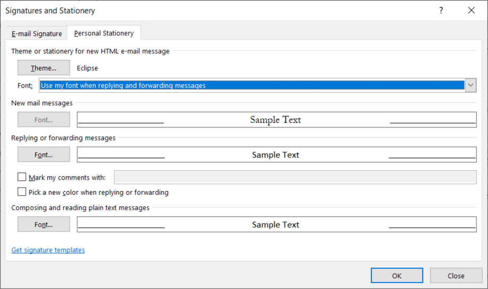Enable Mark my comments with checkbox
Image resolution: width=488 pixels, height=289 pixels.
click(22, 177)
